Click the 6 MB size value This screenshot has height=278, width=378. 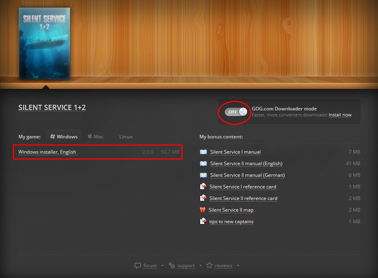click(354, 175)
